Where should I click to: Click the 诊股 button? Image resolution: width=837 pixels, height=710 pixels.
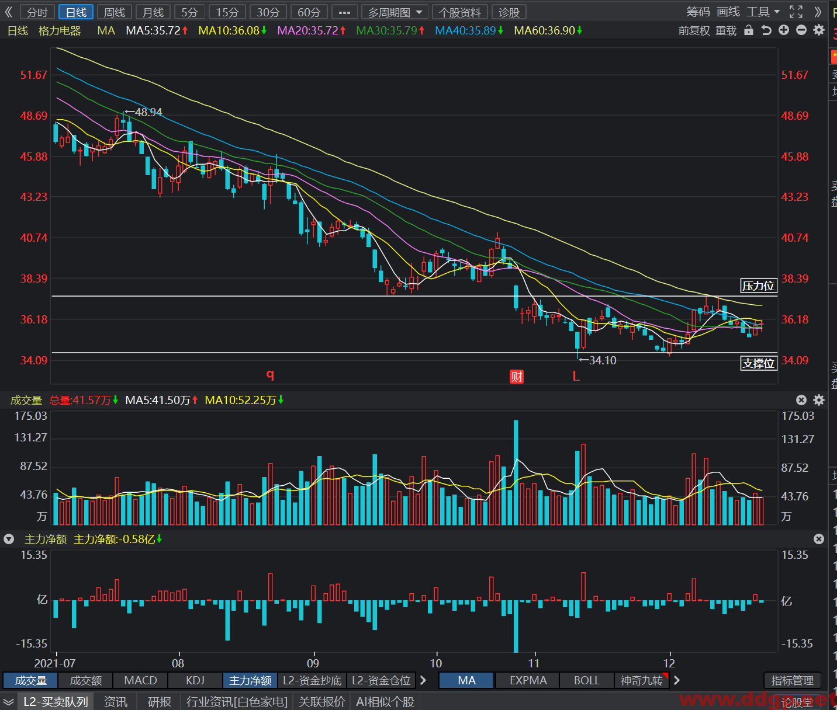pos(509,12)
